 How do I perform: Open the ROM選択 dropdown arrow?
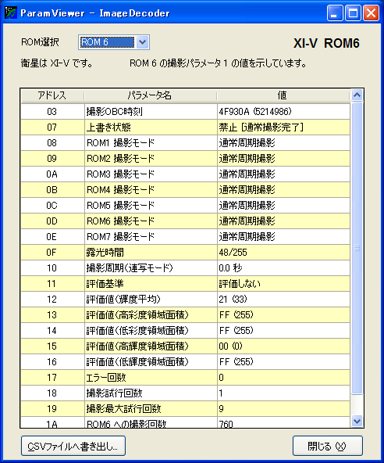(142, 42)
